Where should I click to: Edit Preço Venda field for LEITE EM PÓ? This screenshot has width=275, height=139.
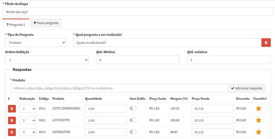tap(212, 120)
